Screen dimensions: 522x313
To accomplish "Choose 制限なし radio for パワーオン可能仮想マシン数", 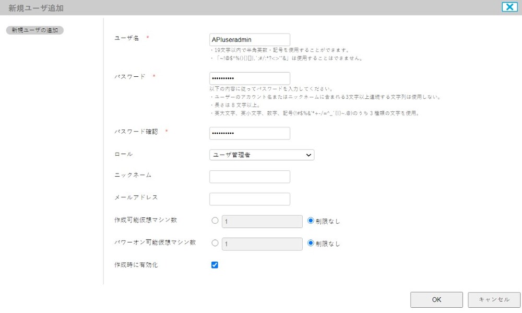I will click(311, 243).
